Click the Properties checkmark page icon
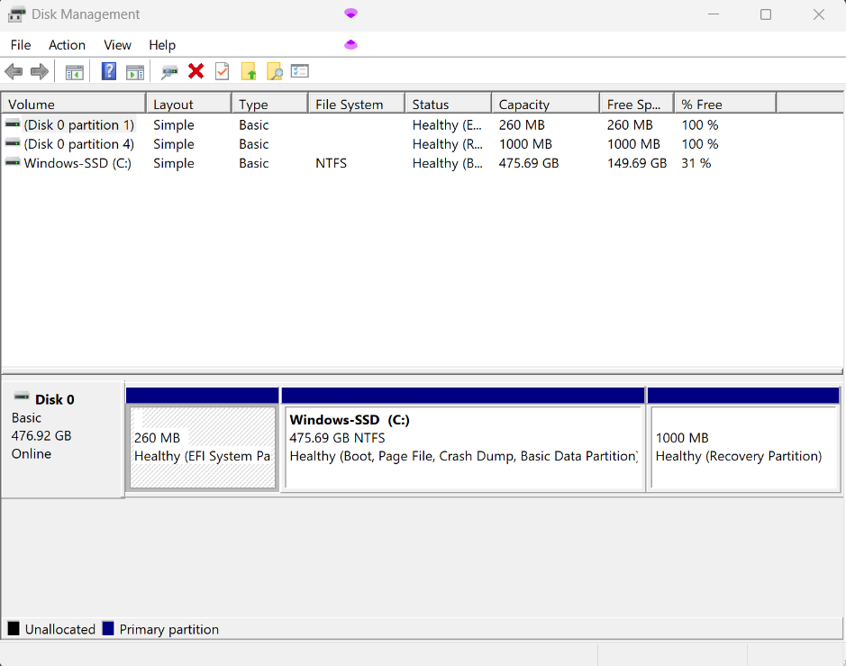 click(222, 72)
